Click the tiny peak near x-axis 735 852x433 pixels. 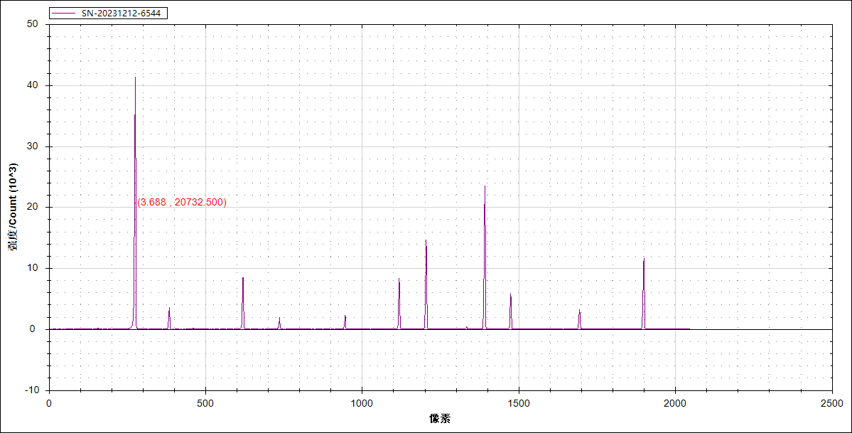coord(279,319)
